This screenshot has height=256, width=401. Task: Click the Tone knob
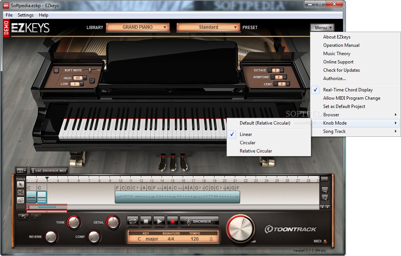click(x=74, y=222)
